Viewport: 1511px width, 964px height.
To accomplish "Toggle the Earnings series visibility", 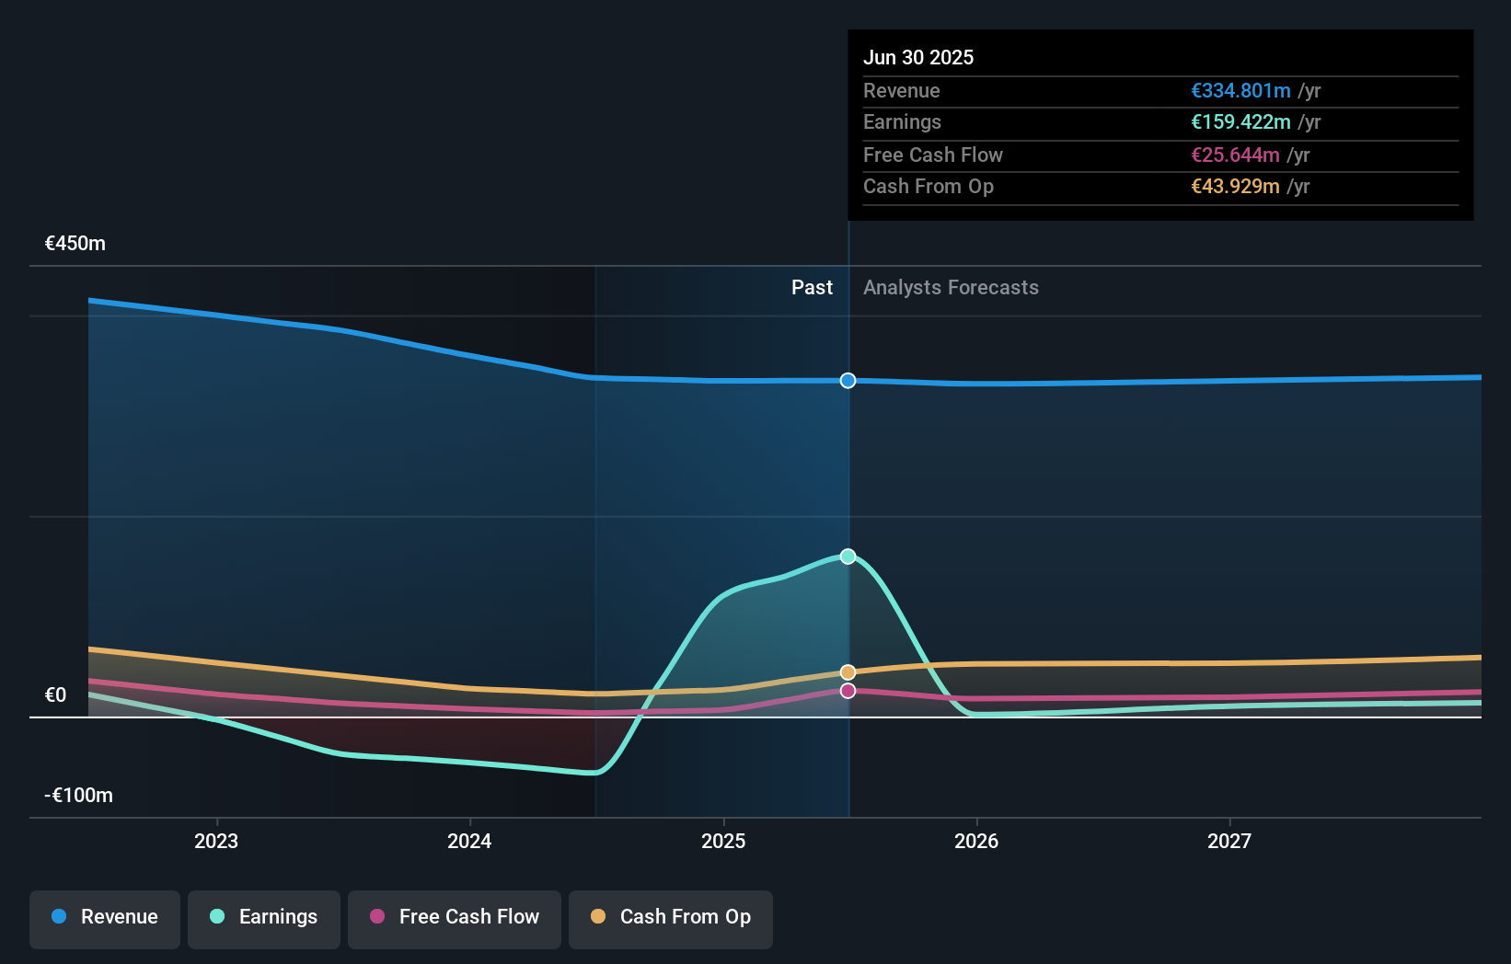I will (x=264, y=917).
